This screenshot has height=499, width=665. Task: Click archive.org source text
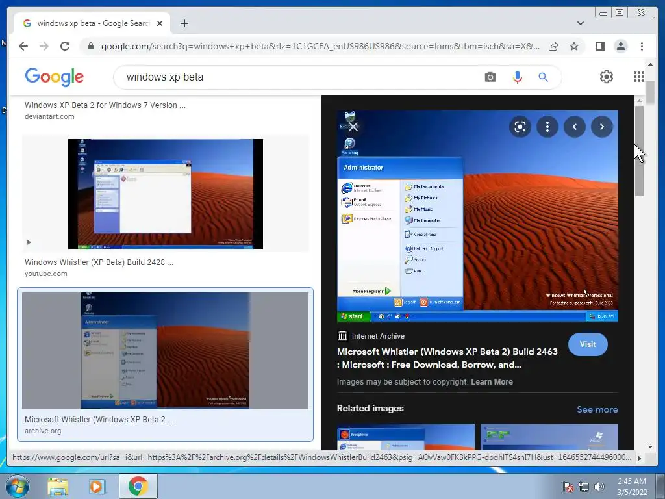pos(43,431)
